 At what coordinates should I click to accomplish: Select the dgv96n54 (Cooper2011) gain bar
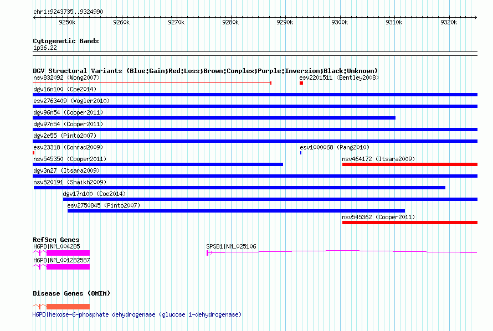[214, 118]
